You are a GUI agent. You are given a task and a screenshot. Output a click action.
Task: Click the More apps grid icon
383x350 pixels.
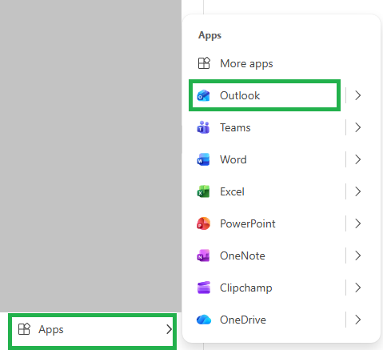pos(204,63)
